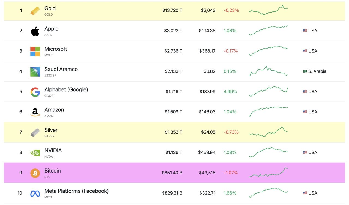Screen dimensions: 349x205
Task: Open the Amazon company link
Action: pyautogui.click(x=54, y=110)
